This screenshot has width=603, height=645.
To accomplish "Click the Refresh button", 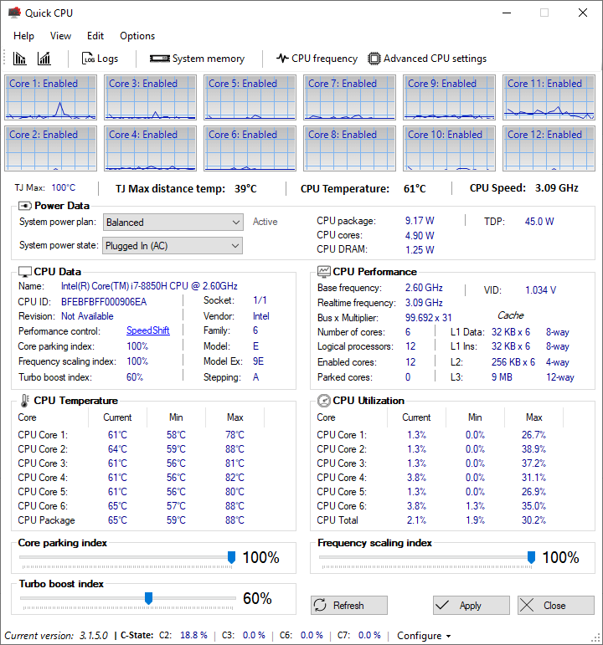I will point(349,605).
